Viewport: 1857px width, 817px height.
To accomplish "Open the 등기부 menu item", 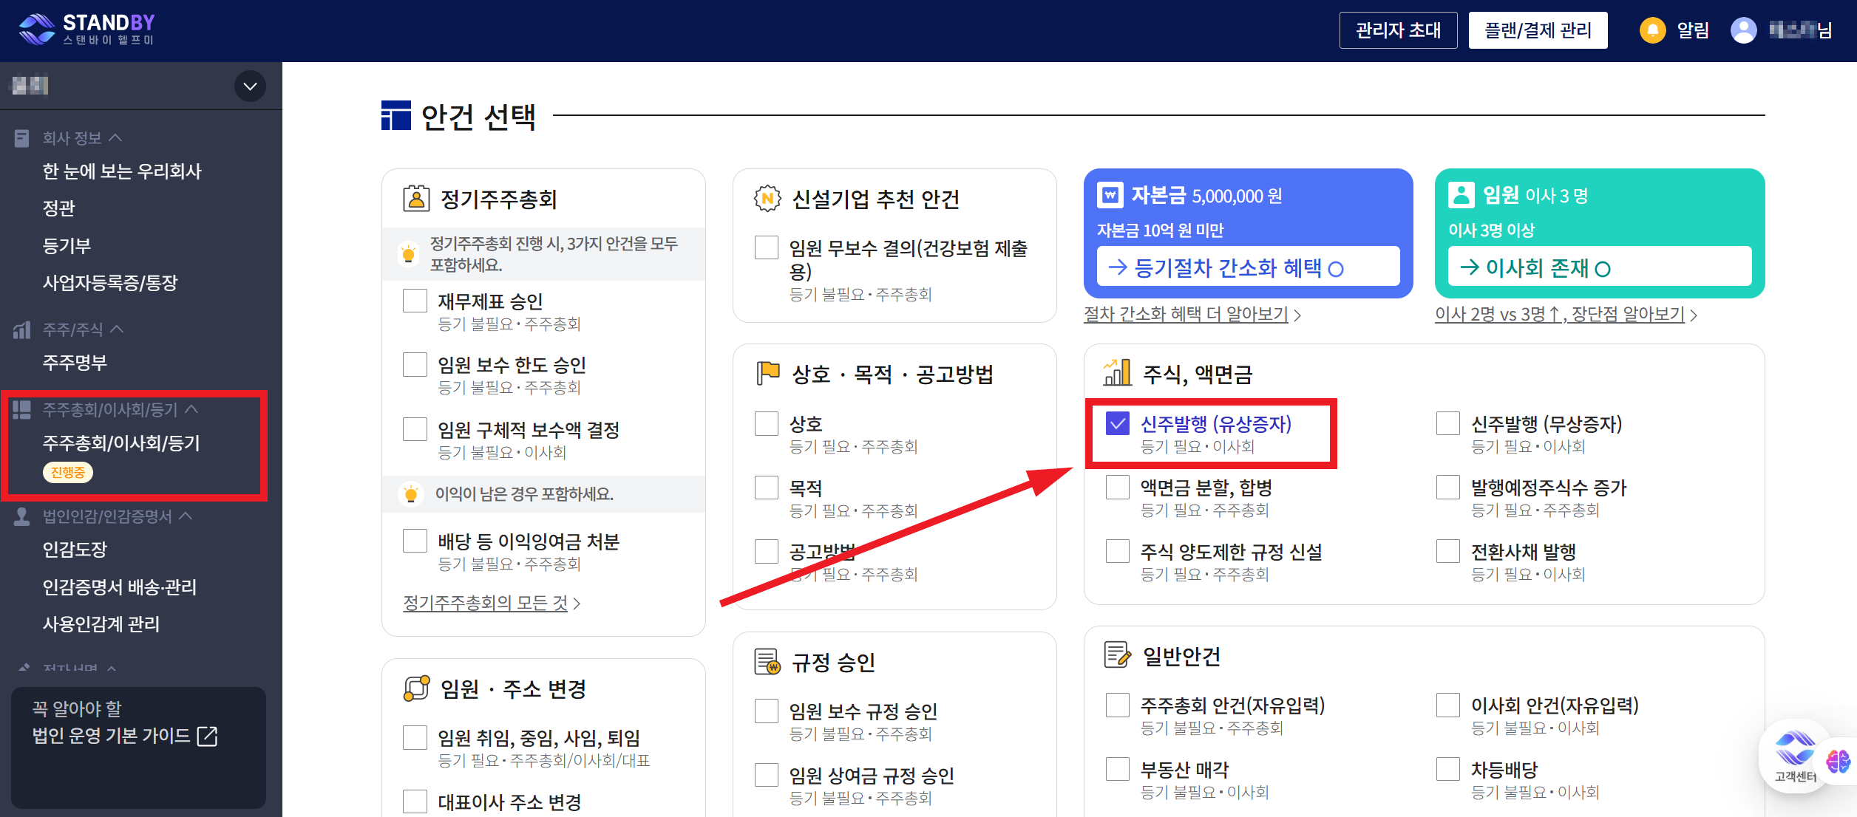I will 67,246.
